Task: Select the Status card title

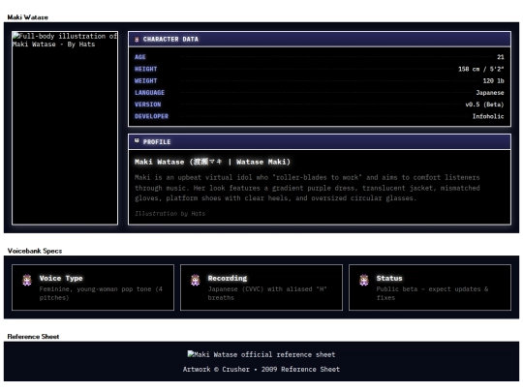Action: point(389,279)
